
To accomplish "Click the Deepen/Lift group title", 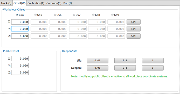I will (69, 51).
